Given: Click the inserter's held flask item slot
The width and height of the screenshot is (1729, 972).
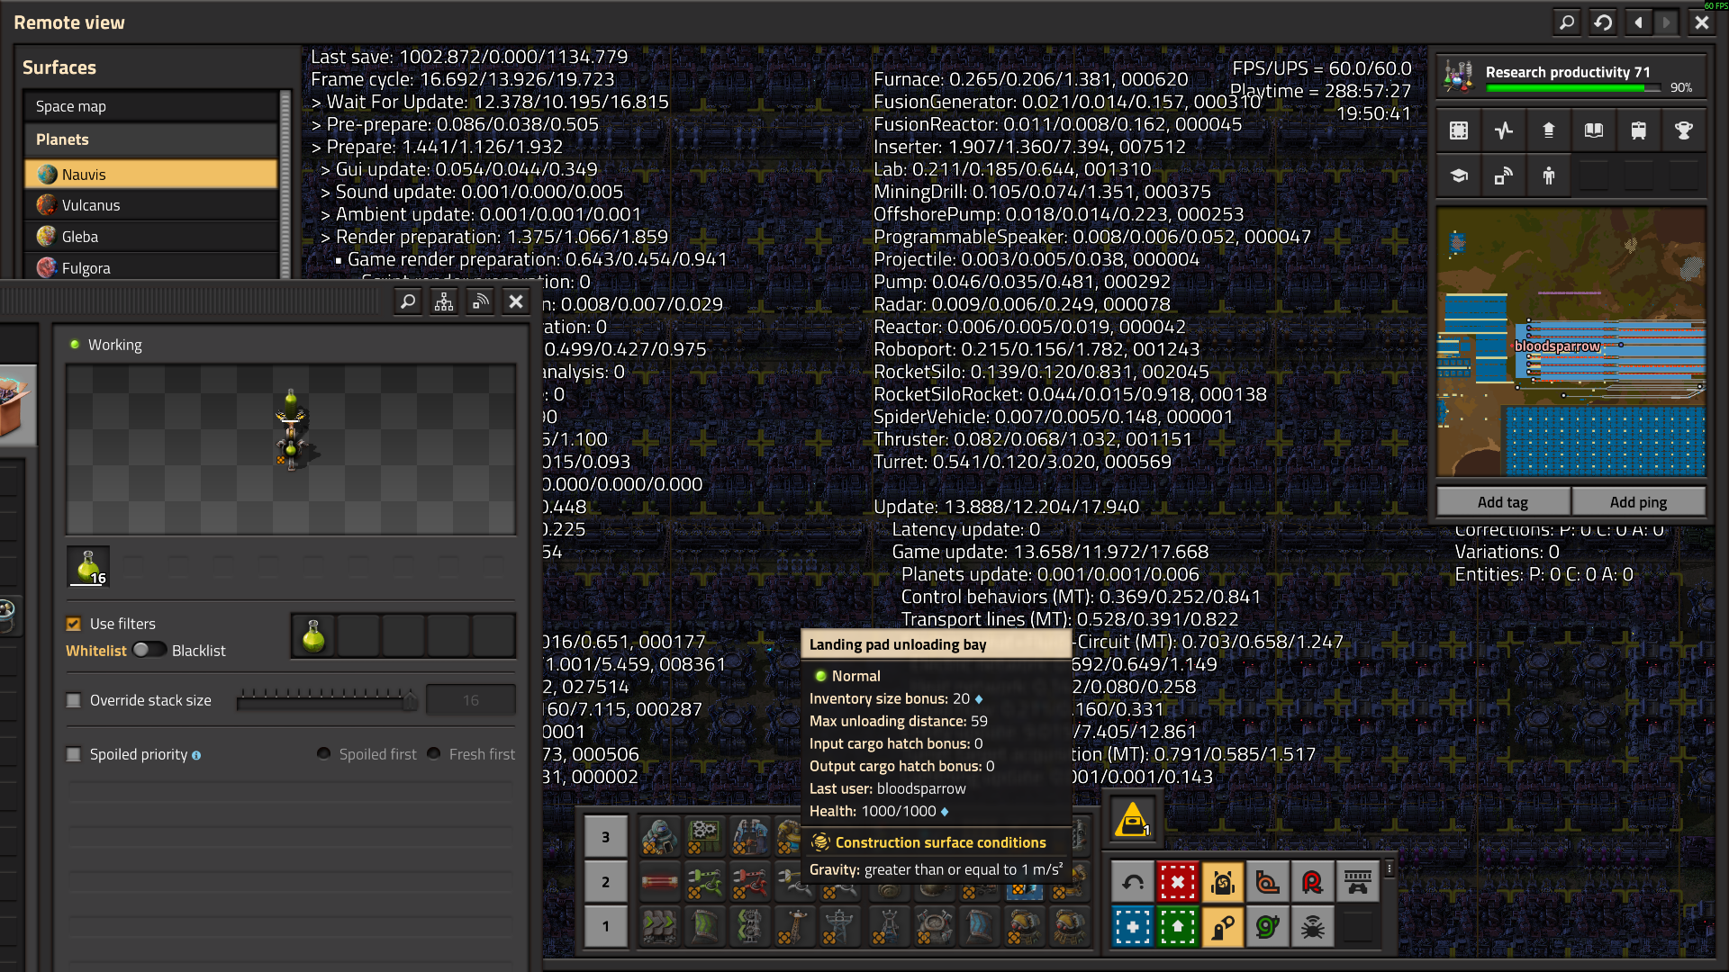Looking at the screenshot, I should coord(88,566).
